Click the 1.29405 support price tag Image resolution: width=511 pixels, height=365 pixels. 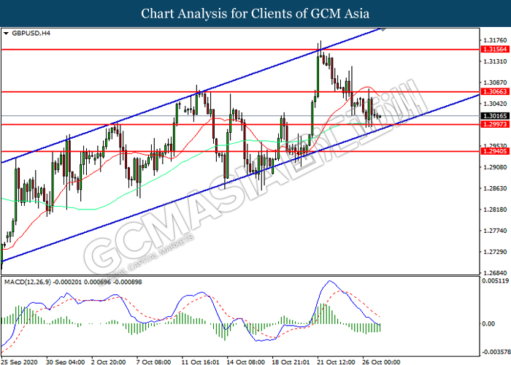pyautogui.click(x=495, y=151)
